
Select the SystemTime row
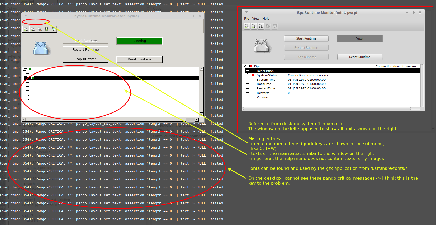point(333,80)
